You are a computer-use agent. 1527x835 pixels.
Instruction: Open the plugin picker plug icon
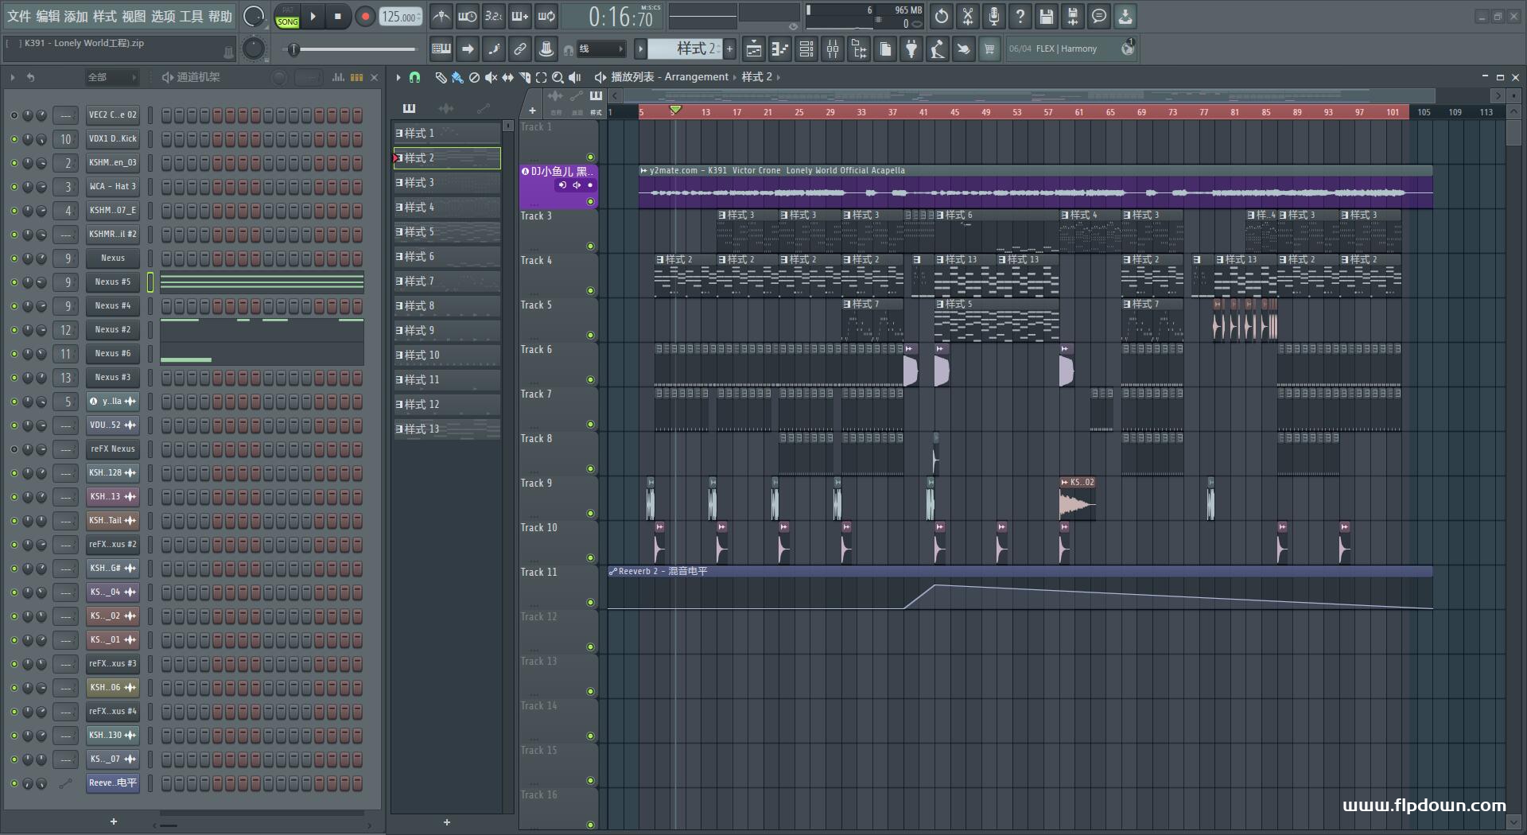pyautogui.click(x=911, y=49)
